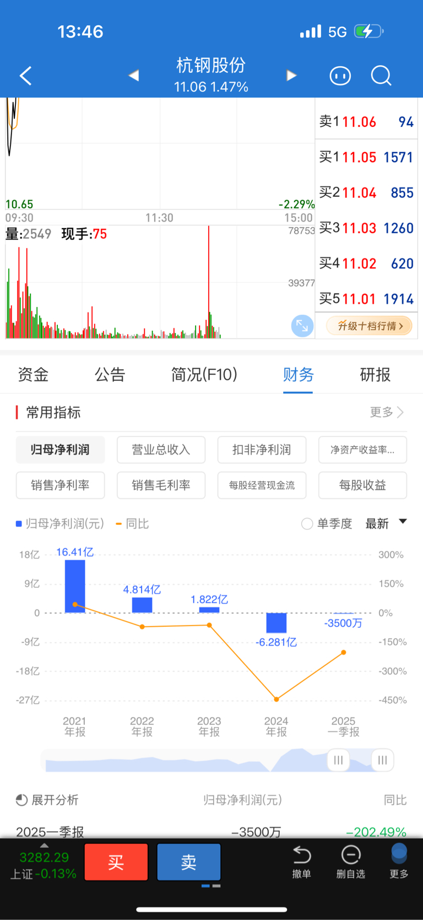
Task: Select the 营业总收入 indicator
Action: click(161, 450)
